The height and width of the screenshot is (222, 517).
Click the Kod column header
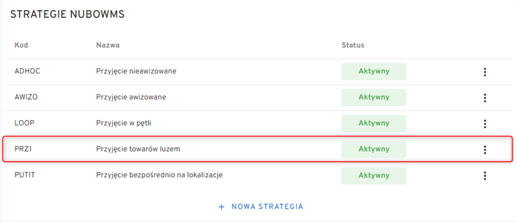click(x=21, y=45)
